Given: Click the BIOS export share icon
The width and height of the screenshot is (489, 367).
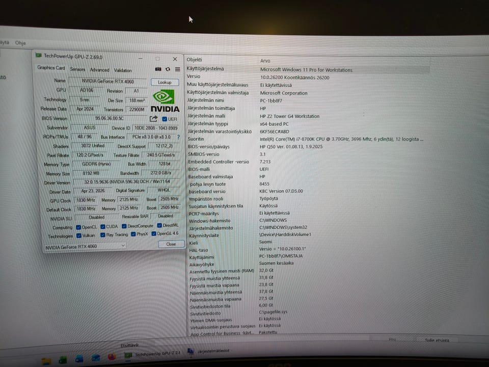Looking at the screenshot, I should (153, 119).
